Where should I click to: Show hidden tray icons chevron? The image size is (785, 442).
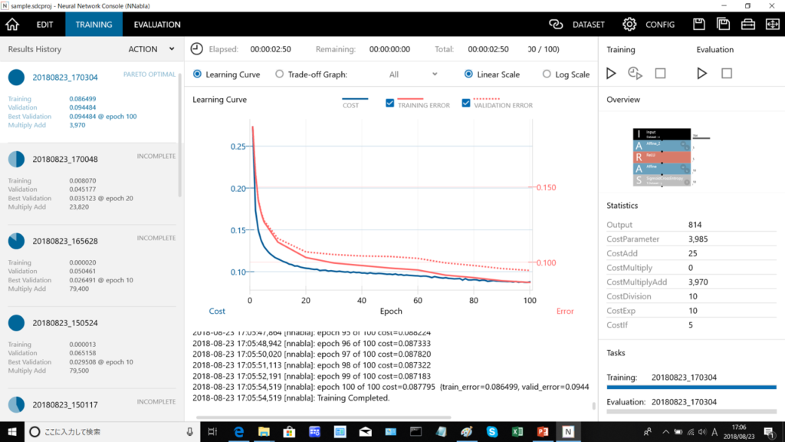tap(665, 431)
